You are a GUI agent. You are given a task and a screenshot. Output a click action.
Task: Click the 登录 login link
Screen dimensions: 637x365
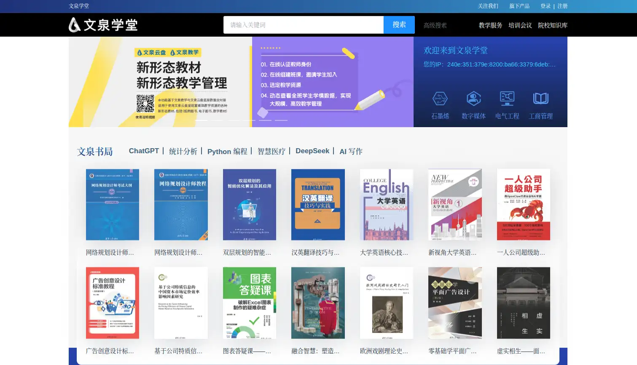click(x=546, y=6)
